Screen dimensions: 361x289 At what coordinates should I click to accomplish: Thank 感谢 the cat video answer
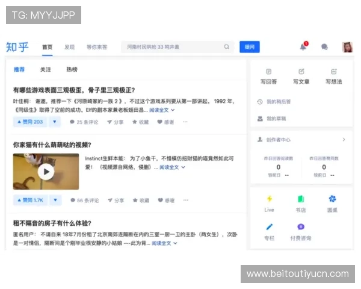(166, 200)
